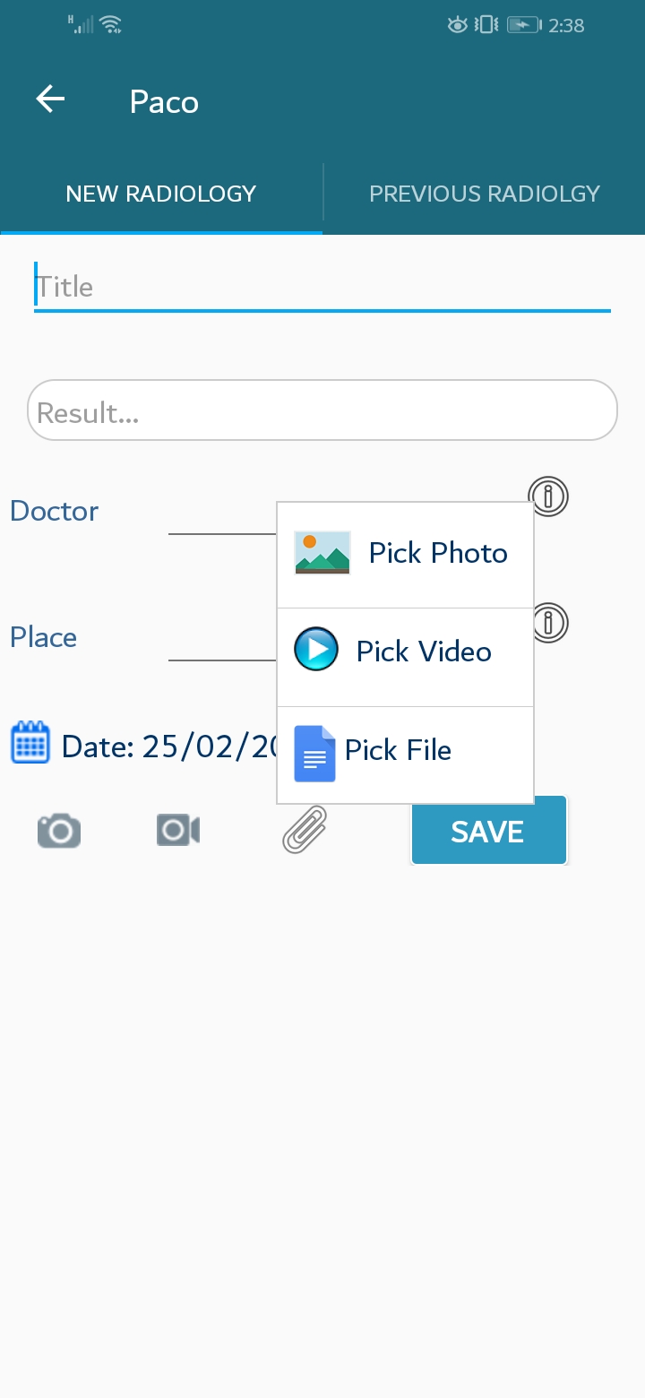The height and width of the screenshot is (1398, 645).
Task: Tap the Pick Photo landscape image icon
Action: 322,553
